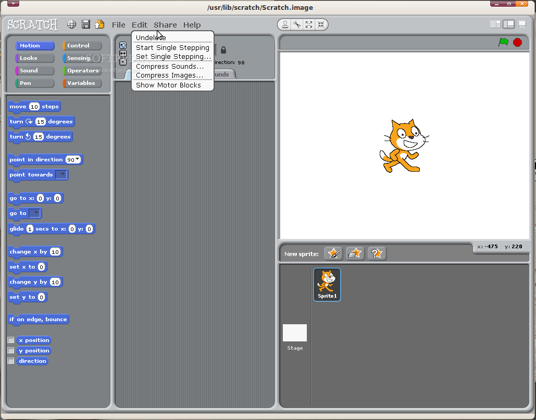Viewport: 536px width, 420px height.
Task: Click the Save project icon
Action: click(85, 24)
